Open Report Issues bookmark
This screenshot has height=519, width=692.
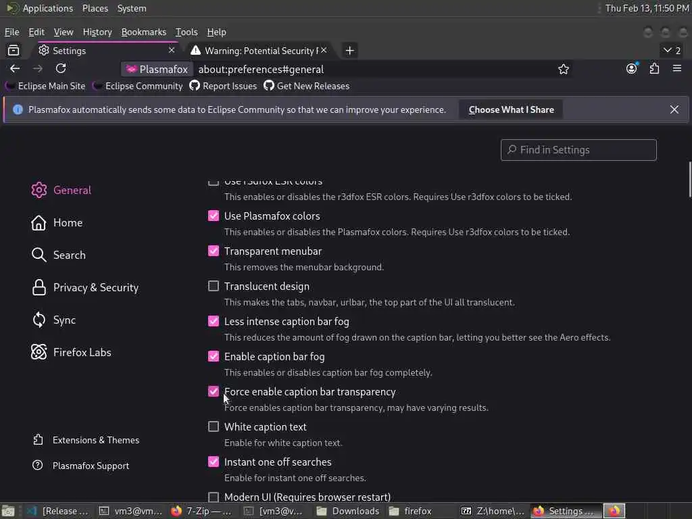pyautogui.click(x=223, y=86)
